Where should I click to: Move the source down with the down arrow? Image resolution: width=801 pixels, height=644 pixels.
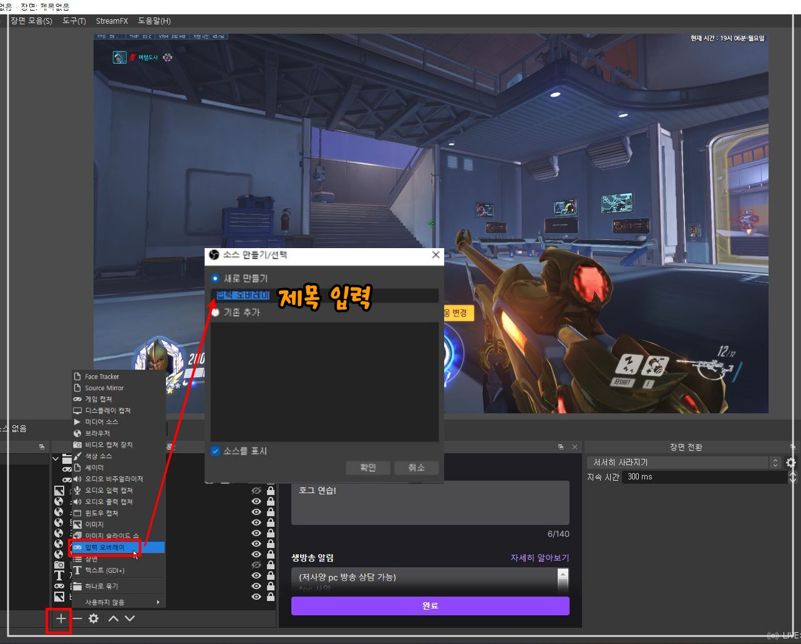[130, 618]
